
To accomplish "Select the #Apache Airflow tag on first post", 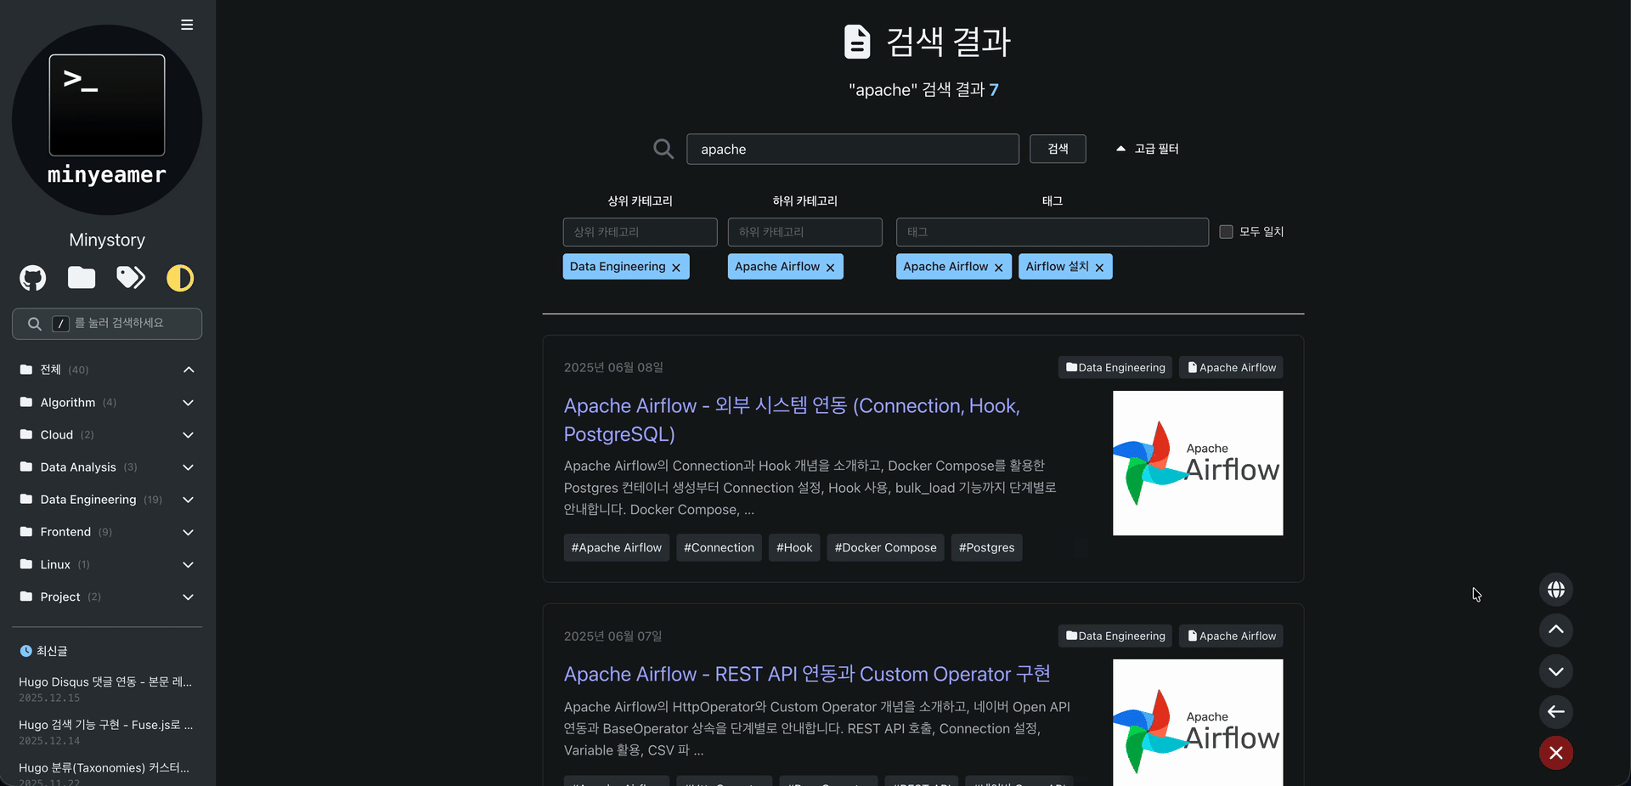I will [617, 548].
